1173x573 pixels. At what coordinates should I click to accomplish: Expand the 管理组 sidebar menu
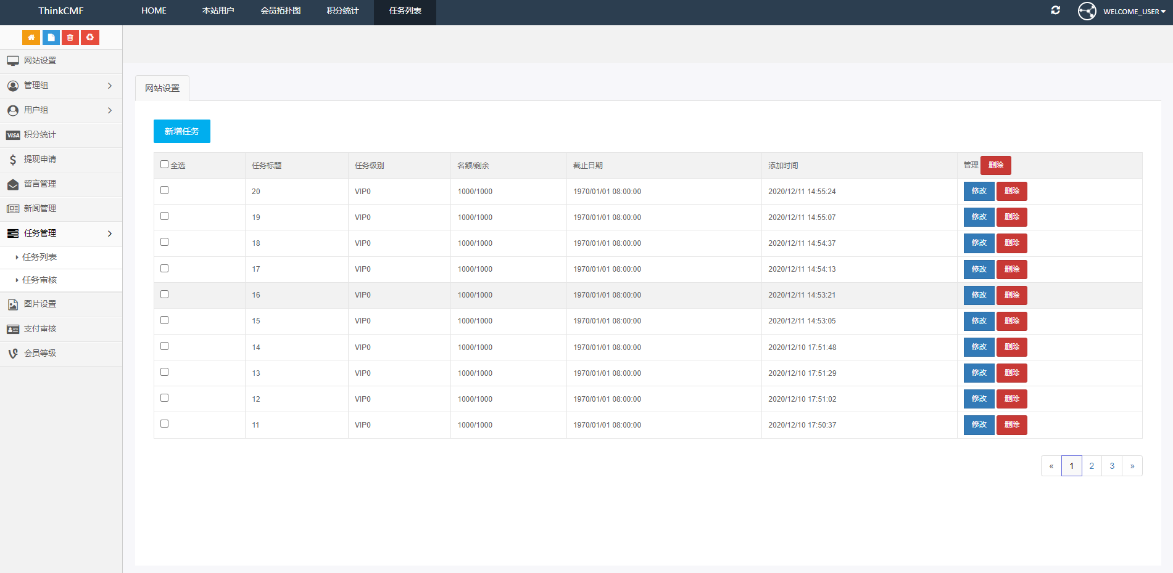click(x=60, y=86)
